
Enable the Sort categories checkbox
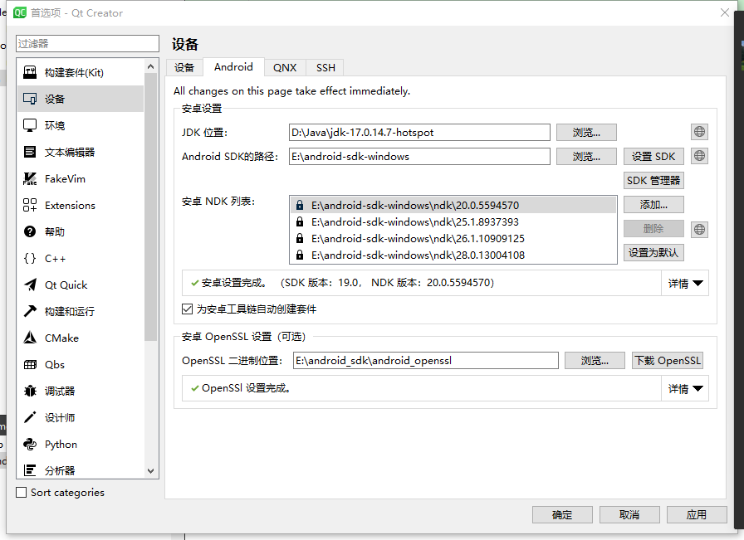coord(19,492)
